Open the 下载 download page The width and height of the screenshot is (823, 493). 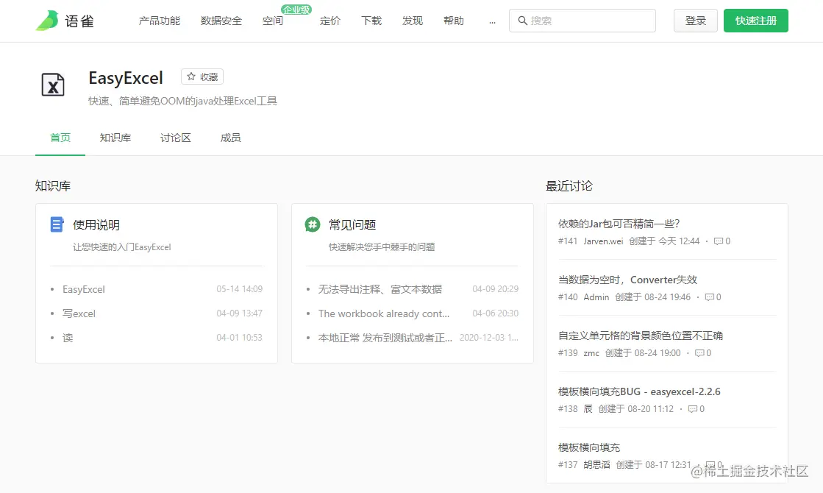(x=371, y=21)
